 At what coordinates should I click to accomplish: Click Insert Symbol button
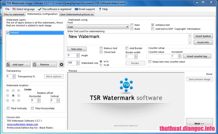[203, 36]
